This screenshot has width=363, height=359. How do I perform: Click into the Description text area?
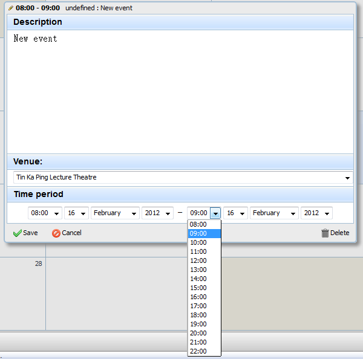click(x=180, y=92)
